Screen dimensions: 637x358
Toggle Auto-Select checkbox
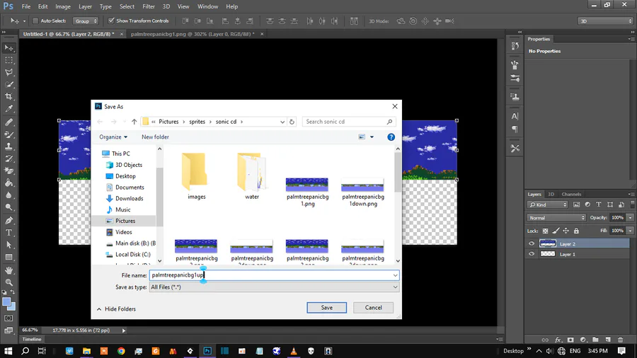click(35, 21)
